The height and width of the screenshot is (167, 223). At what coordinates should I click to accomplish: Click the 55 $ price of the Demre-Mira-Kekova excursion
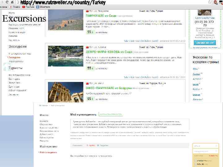coord(90,68)
